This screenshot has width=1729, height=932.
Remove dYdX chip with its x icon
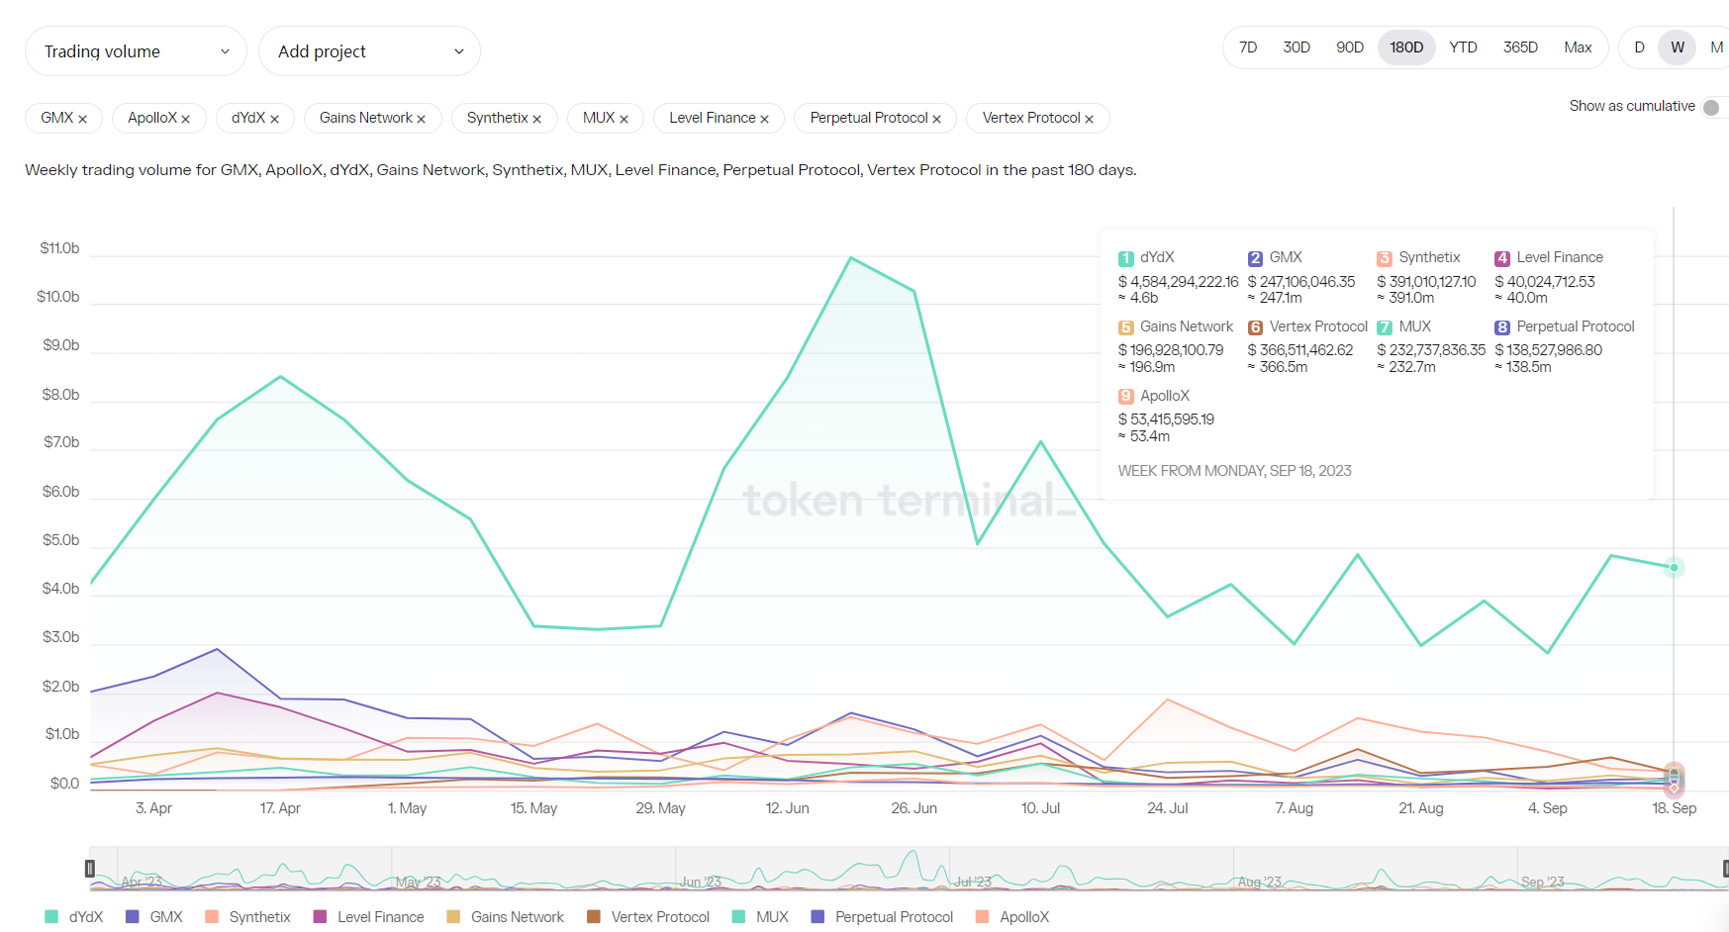(274, 119)
